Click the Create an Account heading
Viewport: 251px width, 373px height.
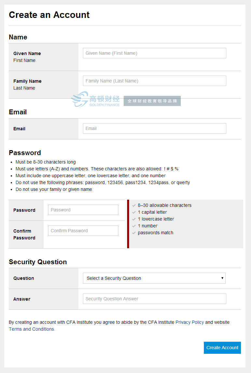49,15
